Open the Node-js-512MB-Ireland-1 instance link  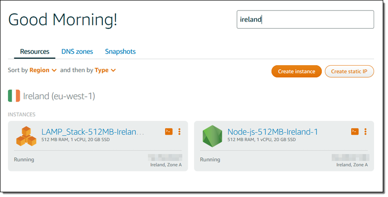[x=273, y=132]
